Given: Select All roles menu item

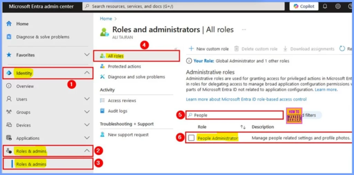Looking at the screenshot, I should 137,56.
